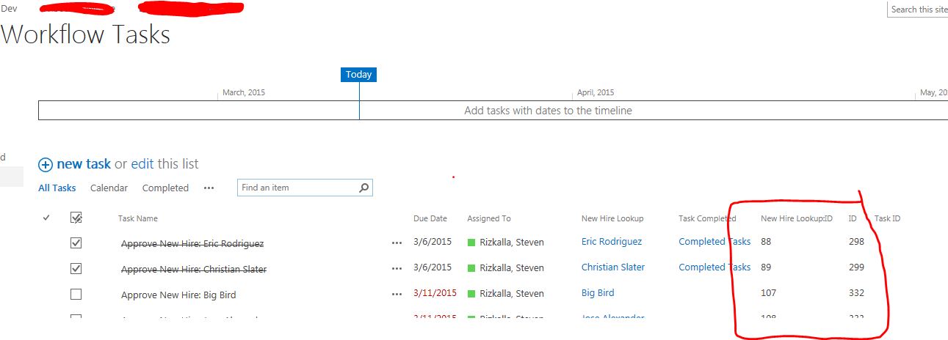
Task: Open the Eric Rodriguez lookup link
Action: (x=612, y=242)
